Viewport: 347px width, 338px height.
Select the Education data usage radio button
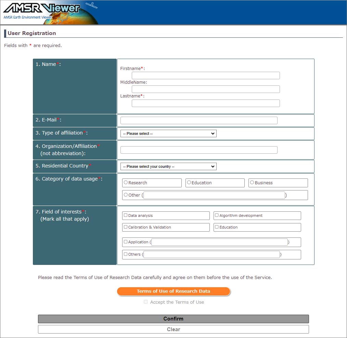click(x=189, y=183)
